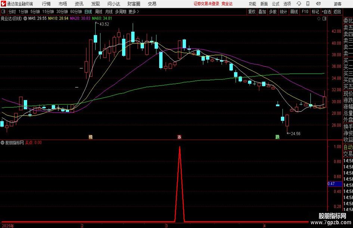
Task: Select the 日线 daily chart tab
Action: 88,12
